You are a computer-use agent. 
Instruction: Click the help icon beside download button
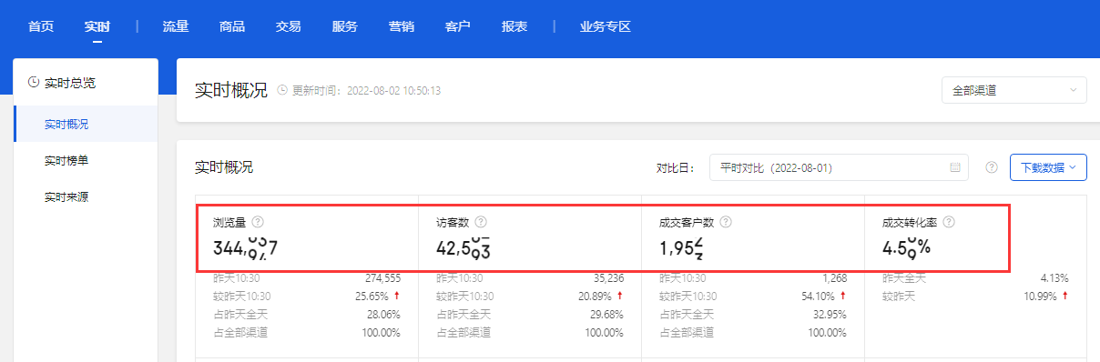pyautogui.click(x=992, y=168)
